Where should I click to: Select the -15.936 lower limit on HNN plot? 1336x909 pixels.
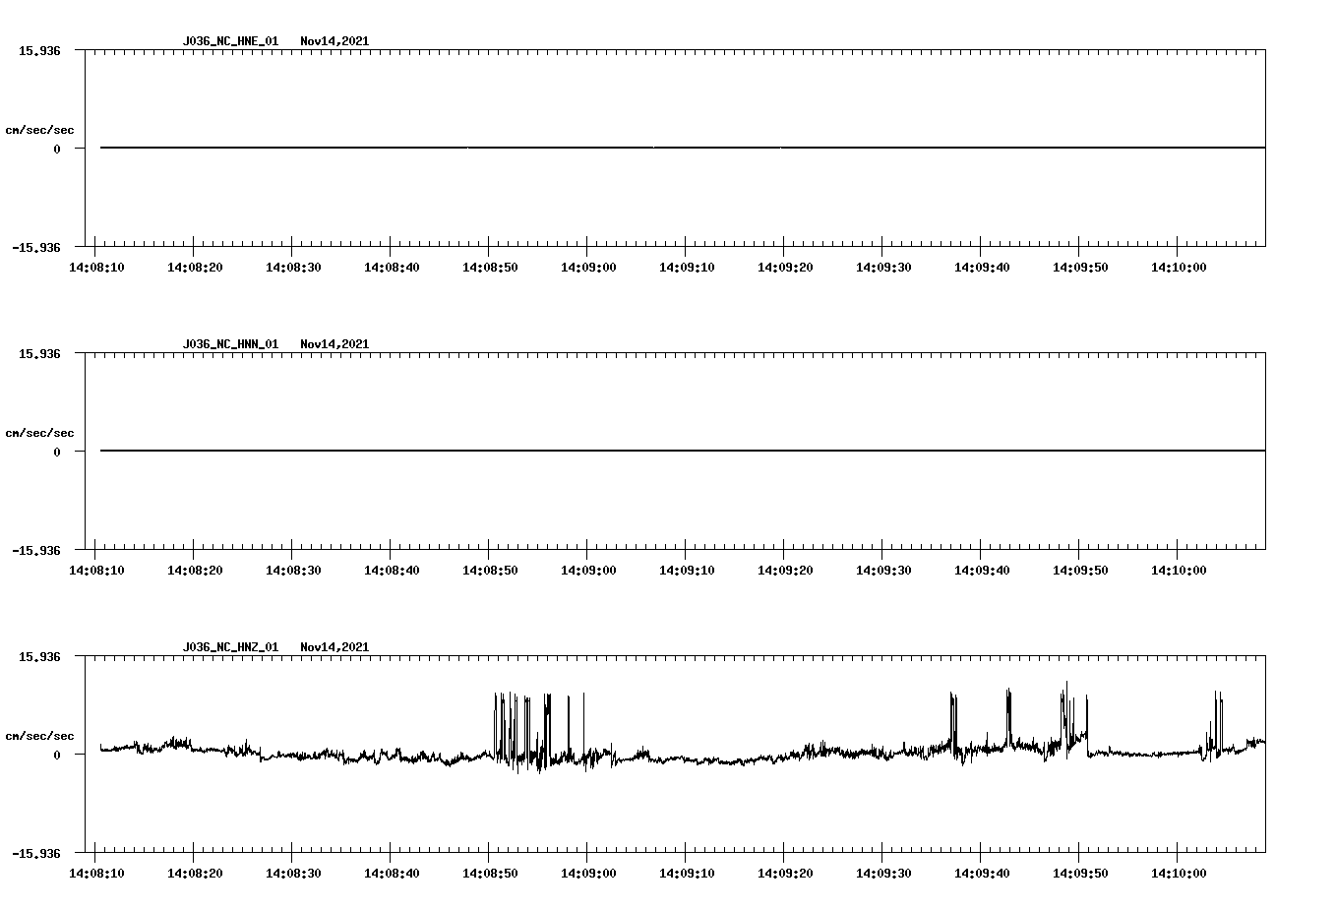pos(36,550)
